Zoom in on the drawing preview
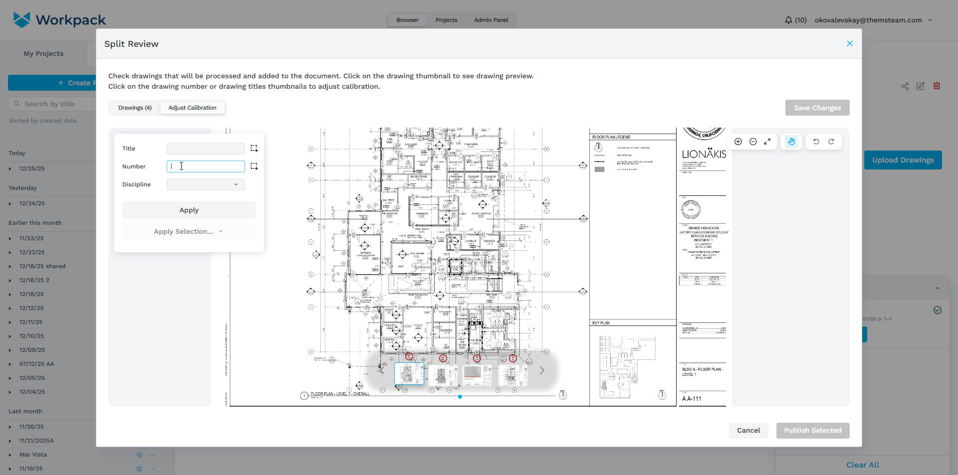This screenshot has width=958, height=475. (x=738, y=142)
